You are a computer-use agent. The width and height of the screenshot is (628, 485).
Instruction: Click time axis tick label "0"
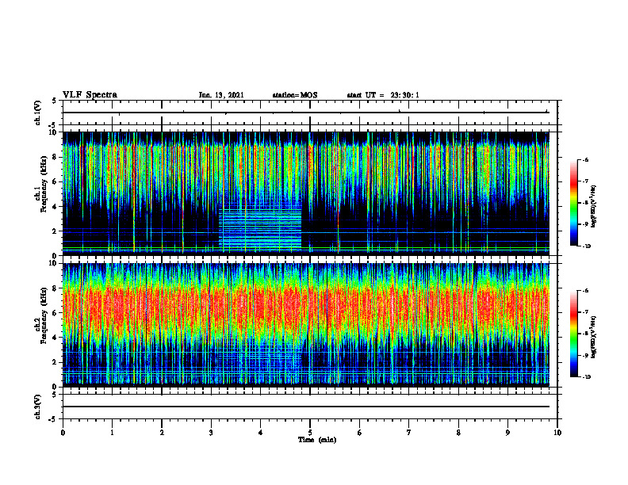click(x=63, y=433)
